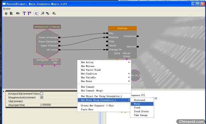The width and height of the screenshot is (206, 124).
Task: Click the Actor Hit variable connector triangle
Action: (x=55, y=66)
